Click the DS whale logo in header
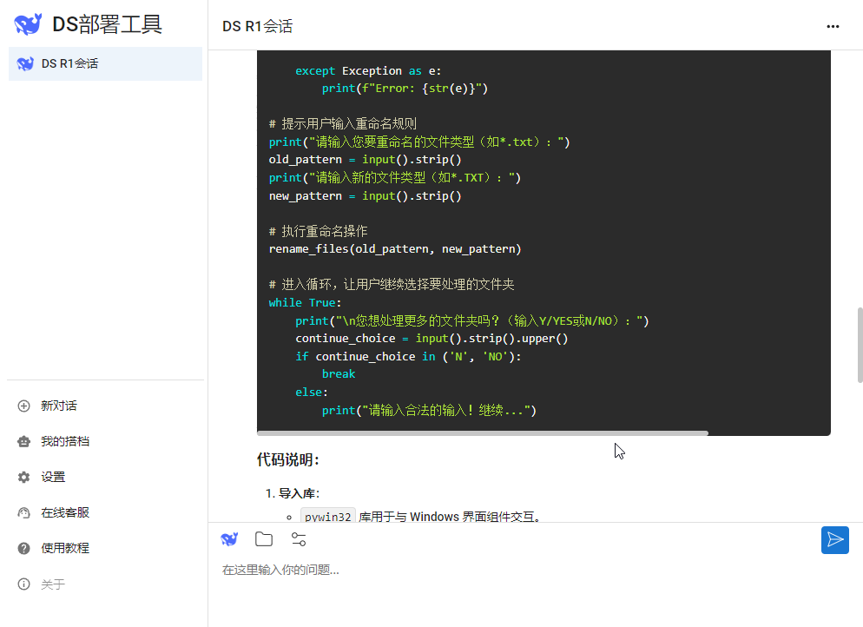This screenshot has width=863, height=627. [28, 24]
